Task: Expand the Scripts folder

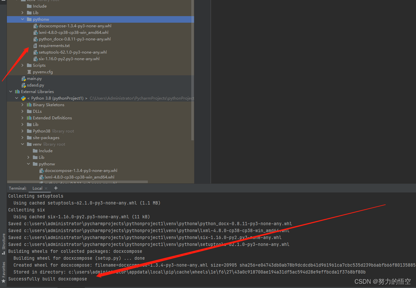Action: coord(22,65)
